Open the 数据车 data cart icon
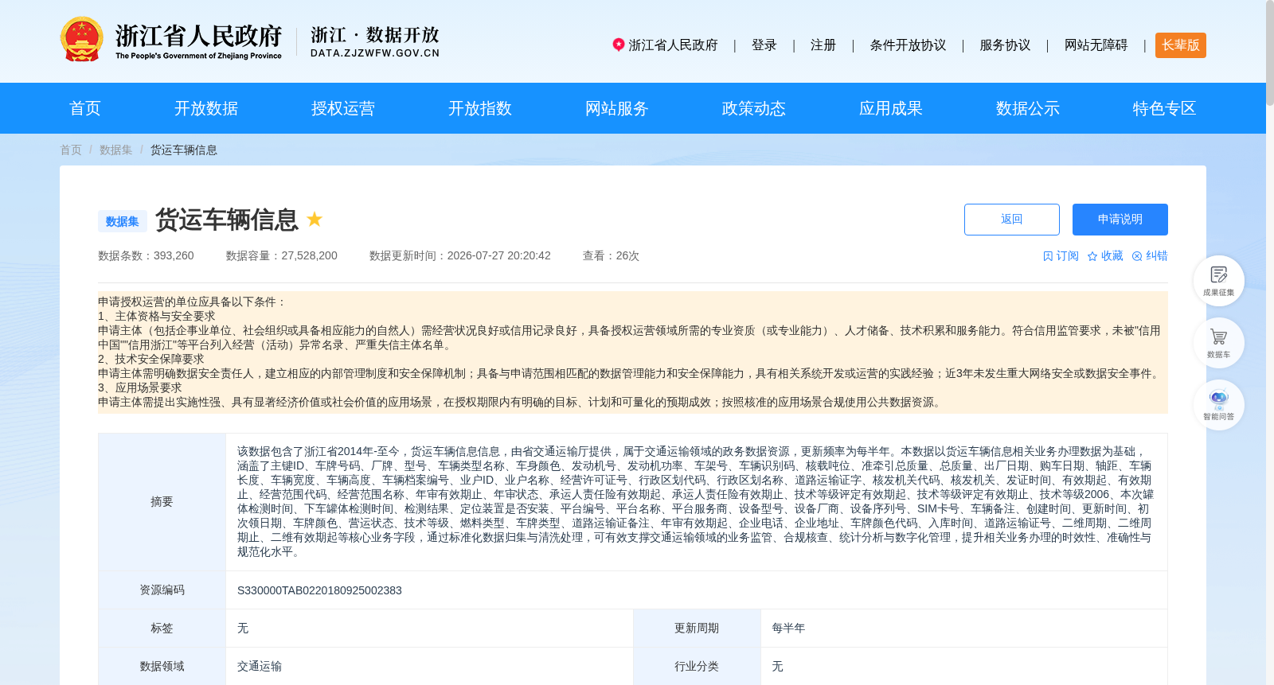The height and width of the screenshot is (685, 1274). click(x=1218, y=343)
